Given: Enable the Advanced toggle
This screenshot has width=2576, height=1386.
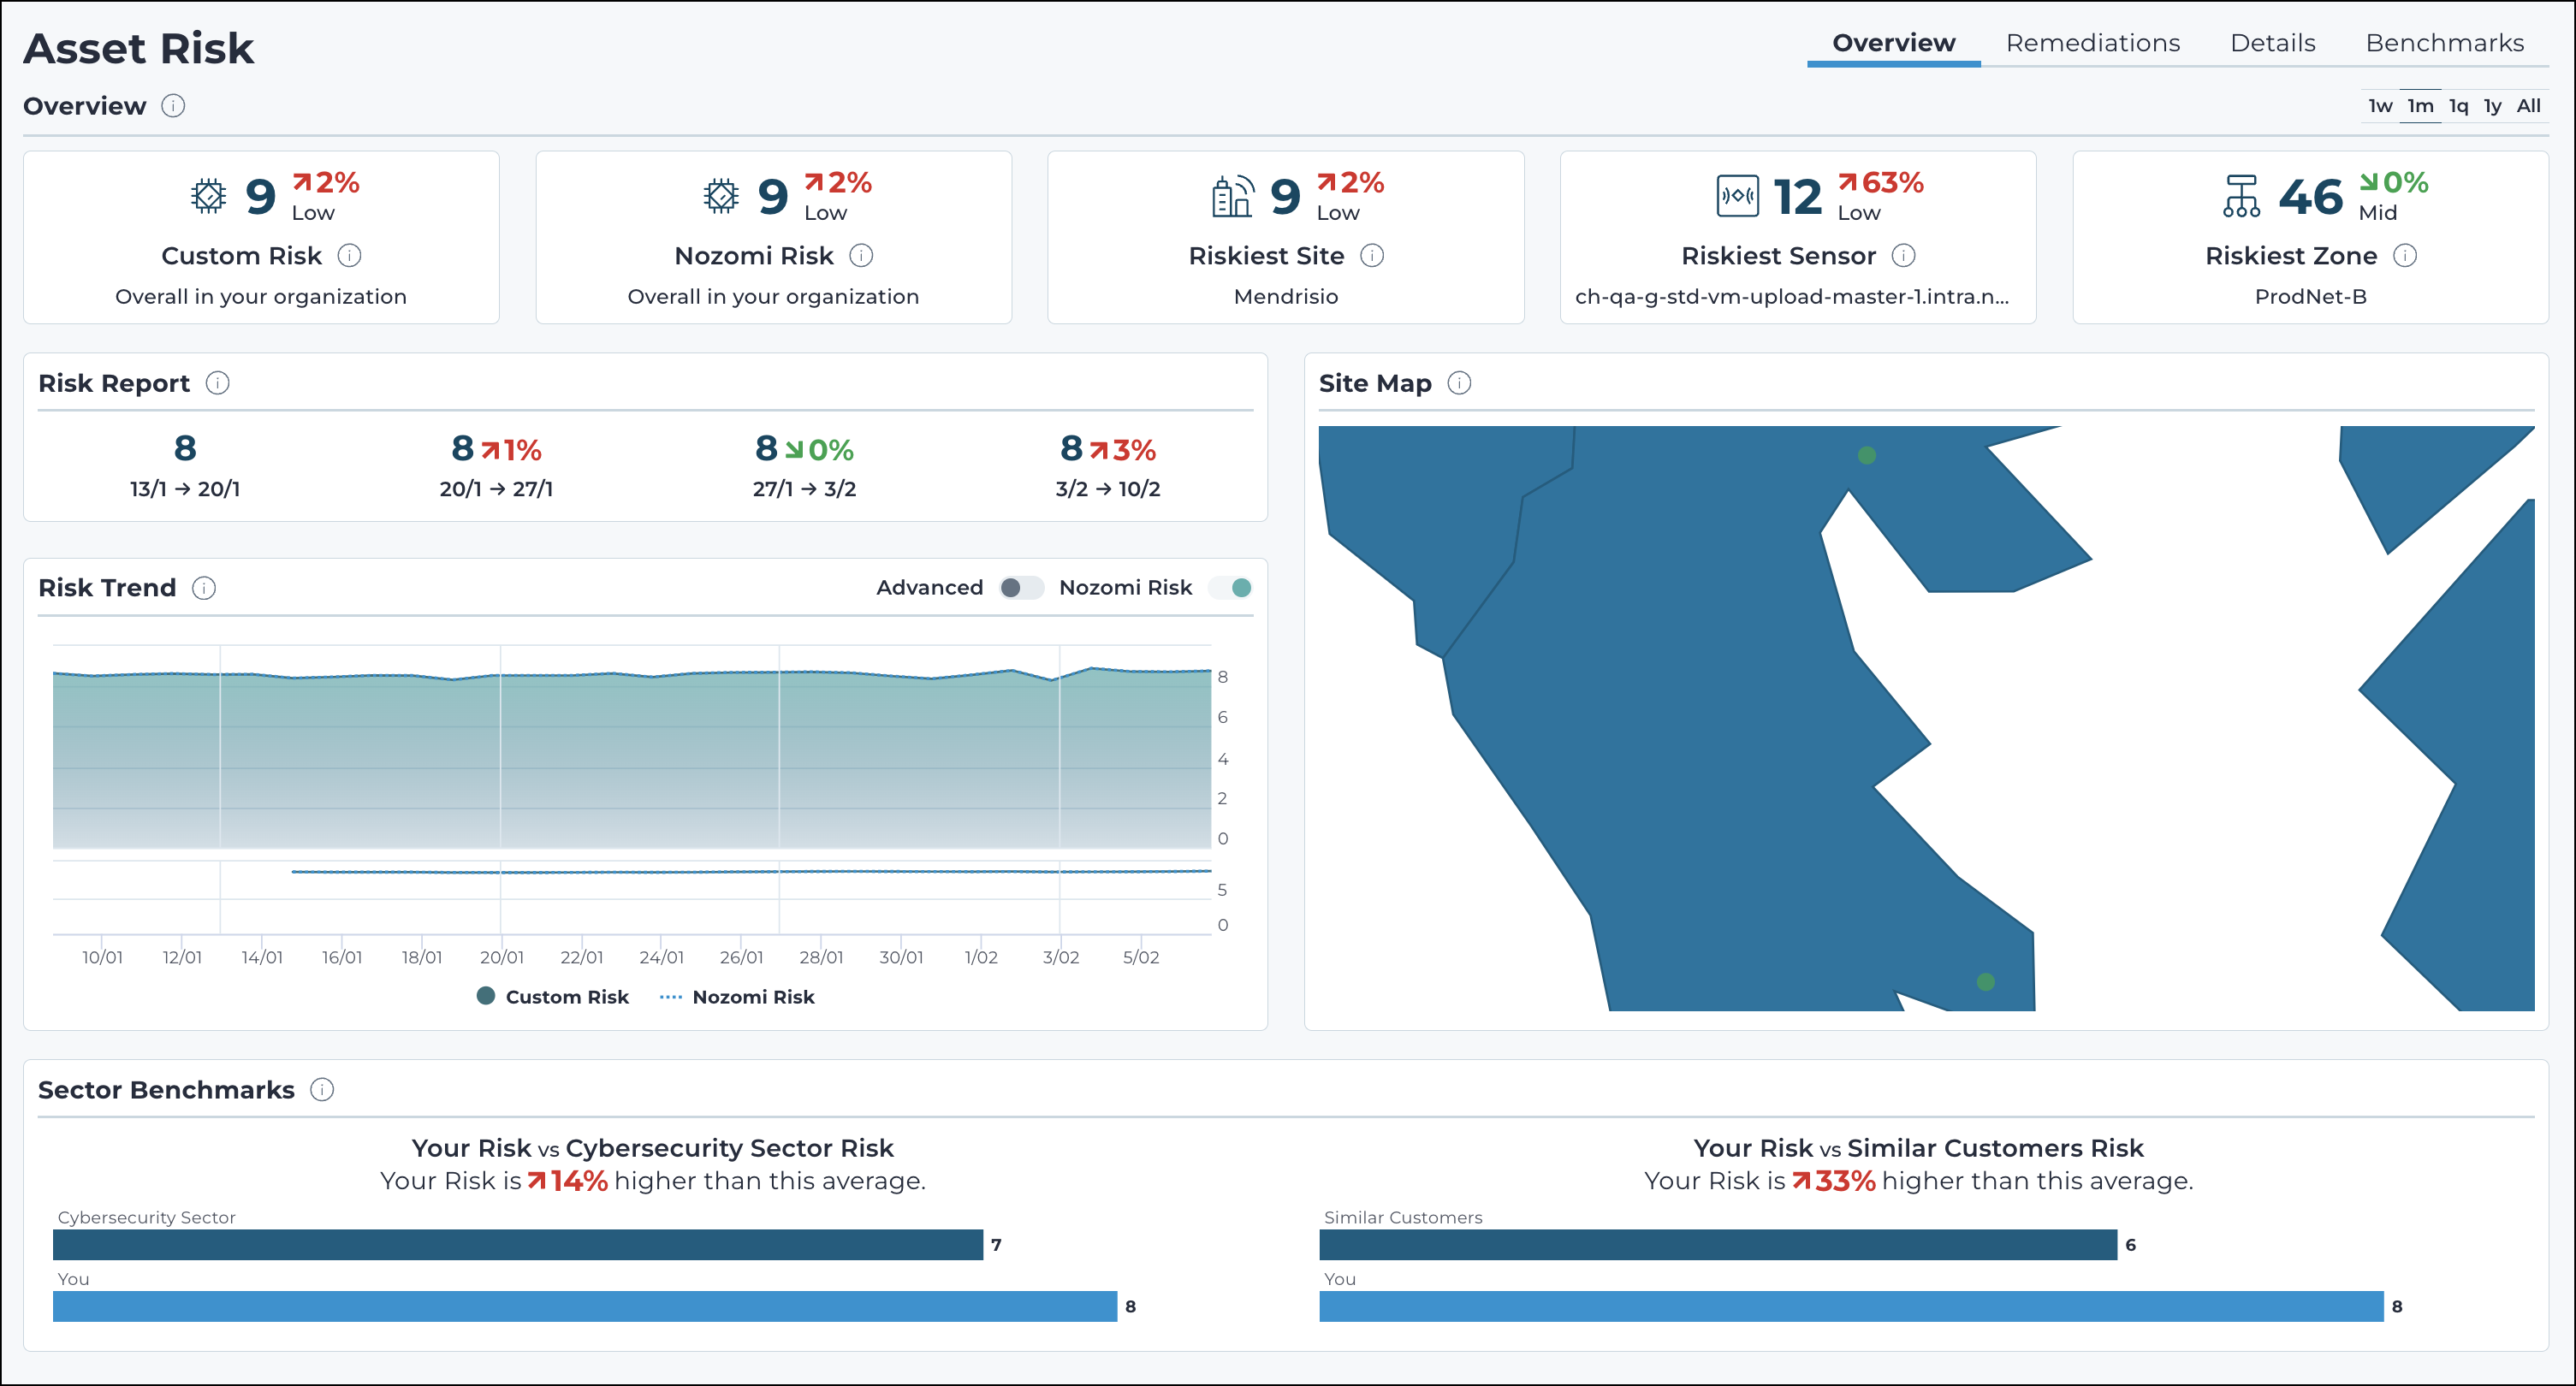Looking at the screenshot, I should pos(1020,588).
